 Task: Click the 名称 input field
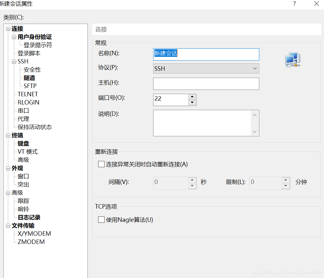pyautogui.click(x=206, y=54)
